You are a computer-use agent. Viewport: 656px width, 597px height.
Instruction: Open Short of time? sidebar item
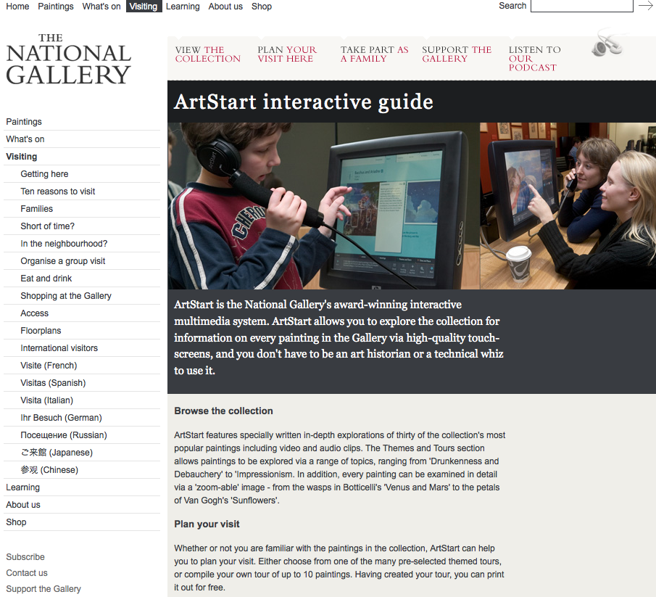(47, 226)
